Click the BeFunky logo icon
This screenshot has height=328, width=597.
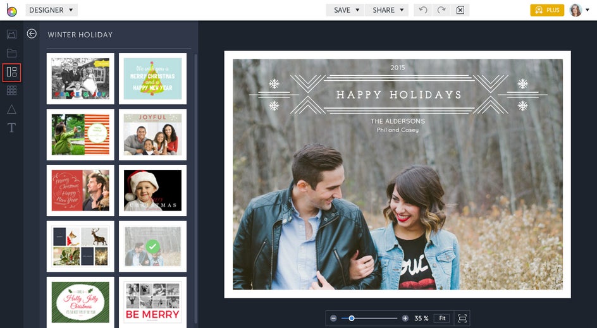click(x=12, y=10)
